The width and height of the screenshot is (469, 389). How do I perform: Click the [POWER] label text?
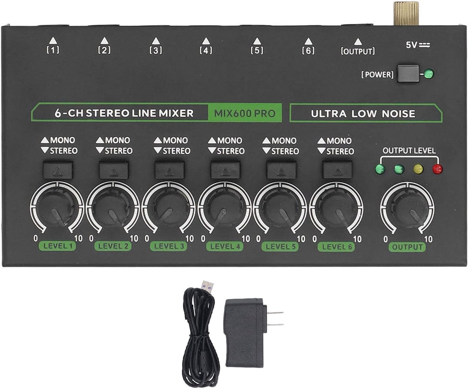click(377, 75)
